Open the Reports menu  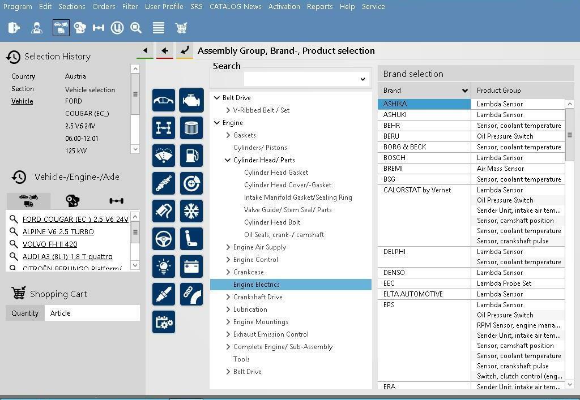coord(319,7)
